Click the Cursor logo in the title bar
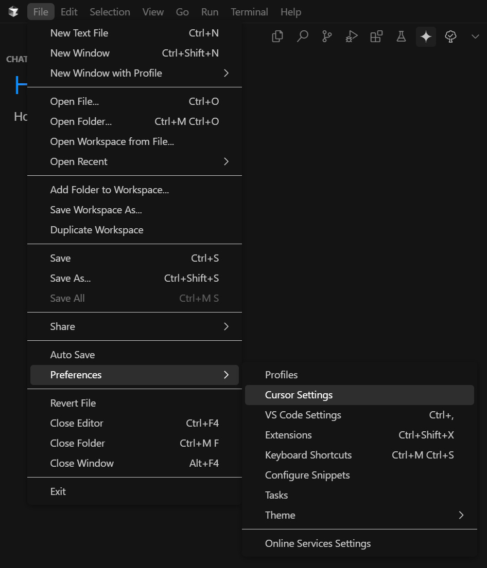The image size is (487, 568). (13, 10)
